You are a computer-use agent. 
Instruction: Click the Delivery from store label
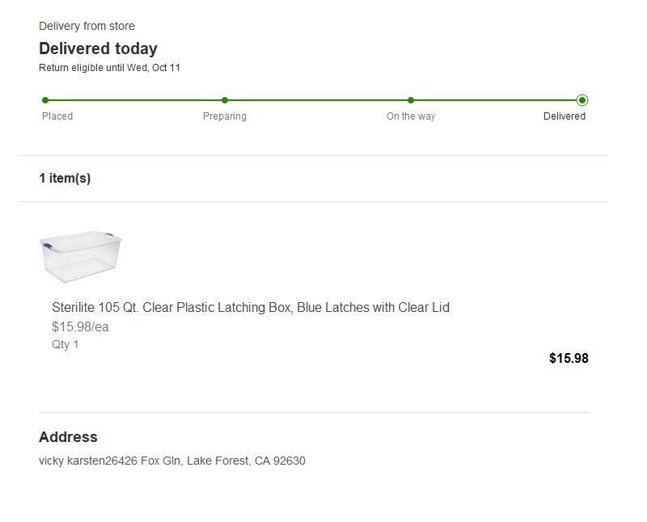87,27
